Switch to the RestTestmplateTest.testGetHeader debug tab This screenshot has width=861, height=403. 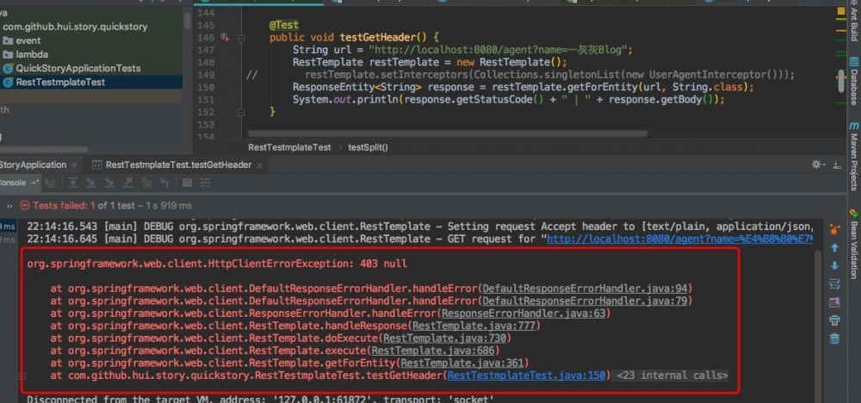[172, 164]
